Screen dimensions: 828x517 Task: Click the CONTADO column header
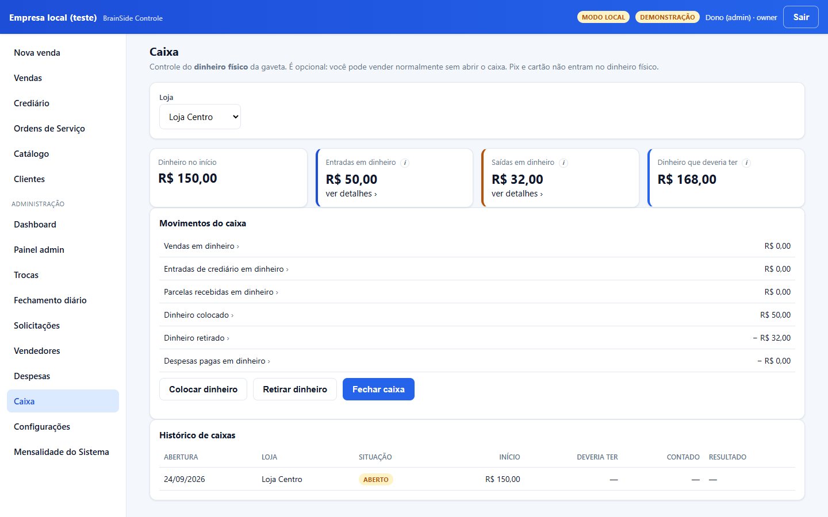click(x=683, y=457)
